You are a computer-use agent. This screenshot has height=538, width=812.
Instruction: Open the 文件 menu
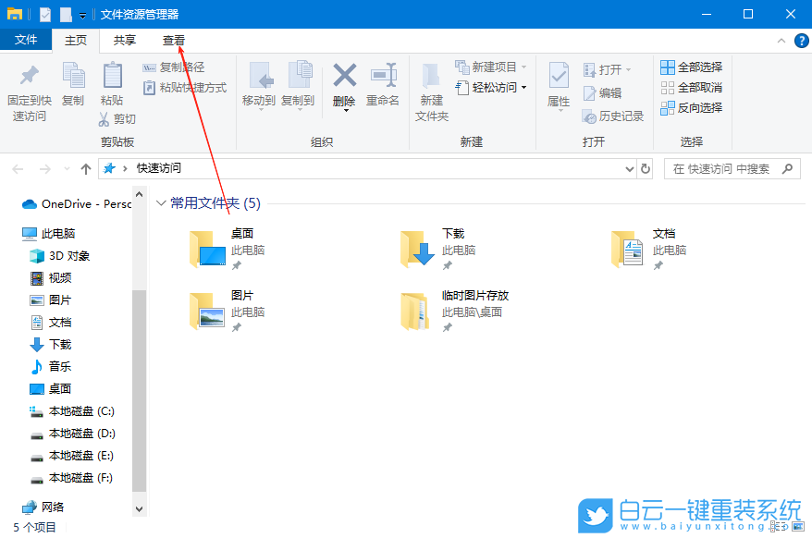point(27,40)
